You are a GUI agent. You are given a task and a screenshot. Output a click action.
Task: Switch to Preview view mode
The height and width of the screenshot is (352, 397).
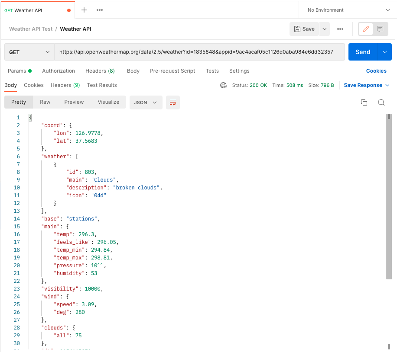pyautogui.click(x=74, y=102)
